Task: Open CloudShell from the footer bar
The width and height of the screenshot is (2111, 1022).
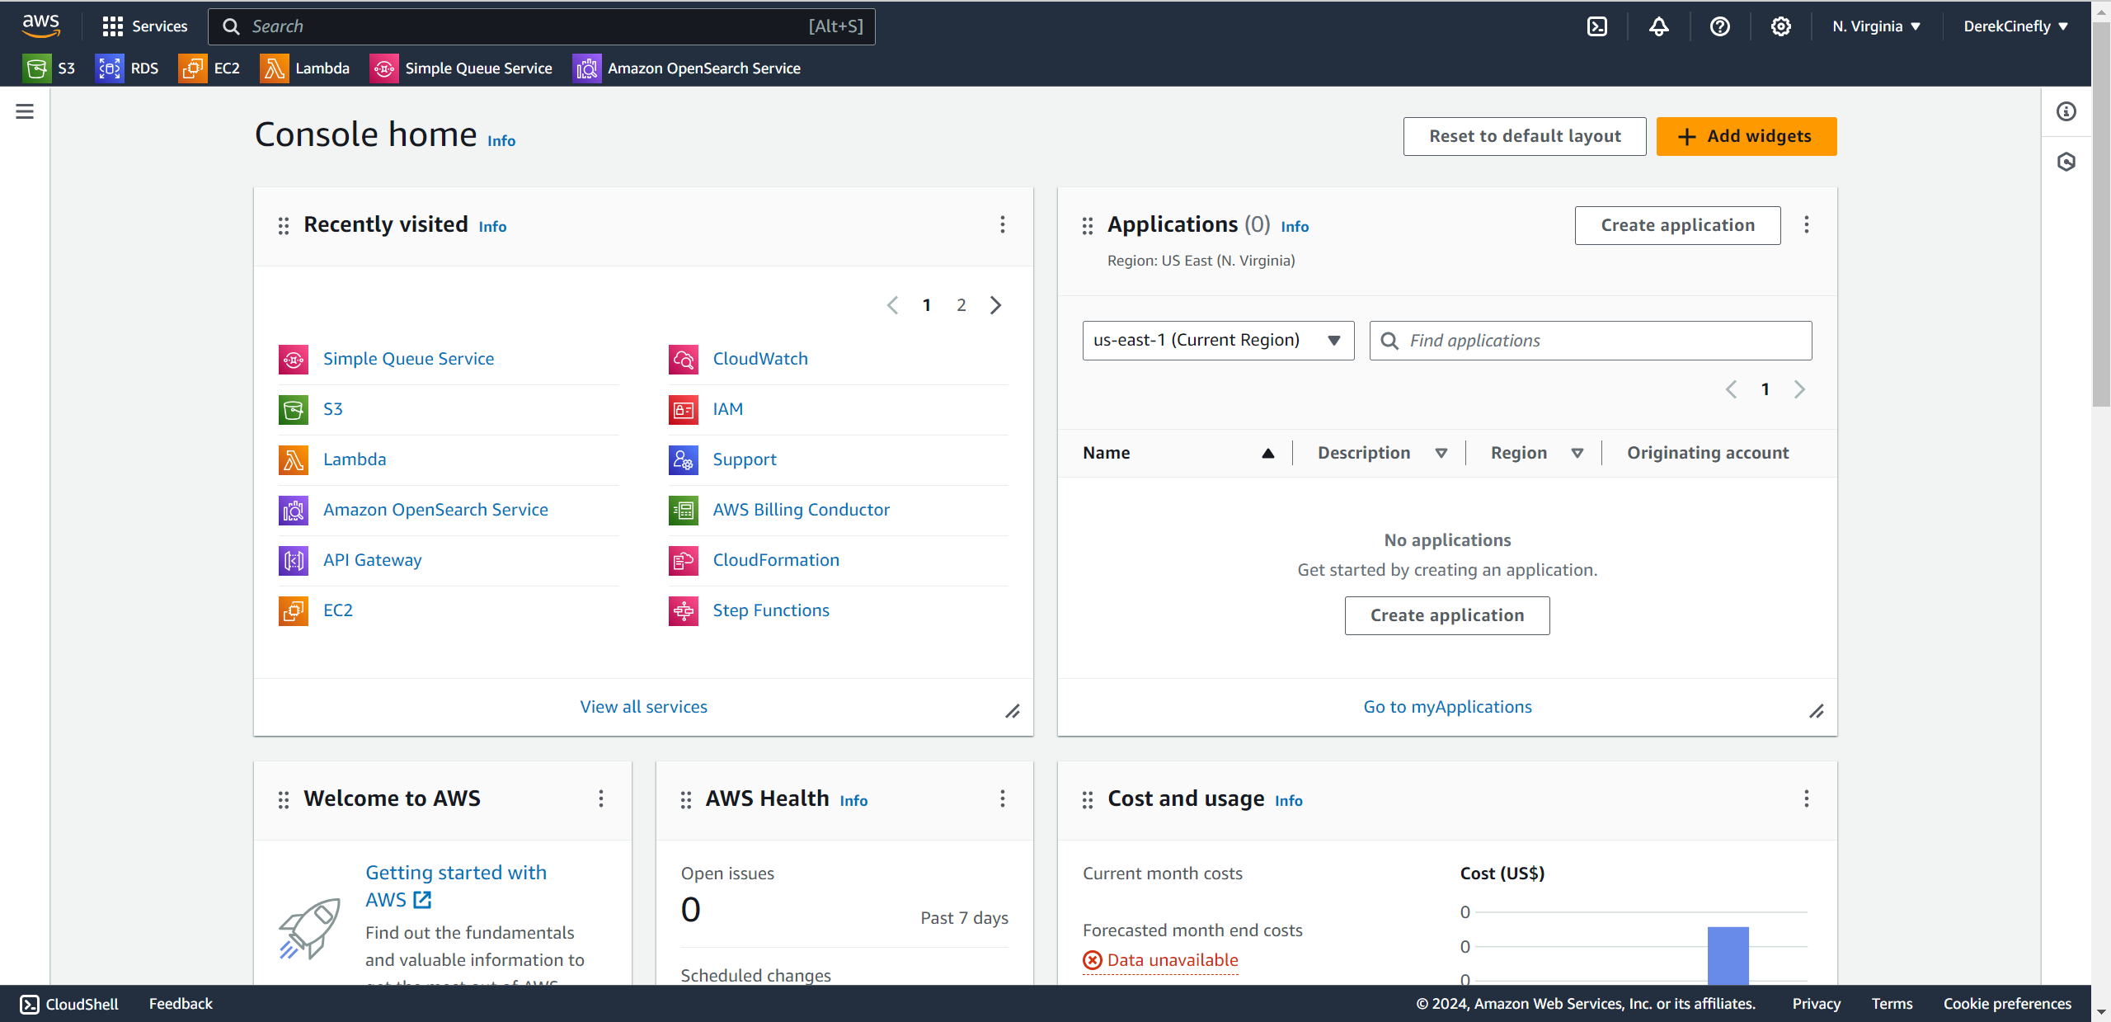Action: pos(69,1004)
